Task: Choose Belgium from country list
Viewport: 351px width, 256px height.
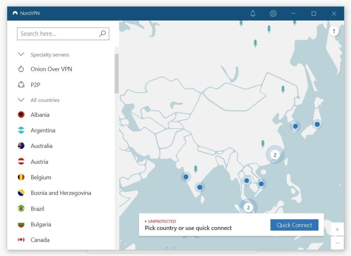Action: 41,177
